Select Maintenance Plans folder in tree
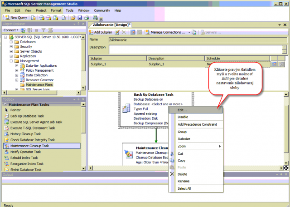Viewport: 290px width, 207px height. click(39, 85)
